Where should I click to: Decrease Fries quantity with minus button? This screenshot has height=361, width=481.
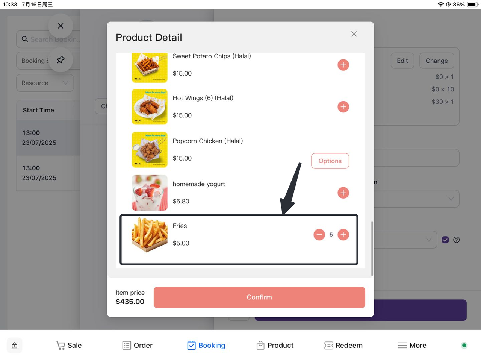click(x=319, y=235)
